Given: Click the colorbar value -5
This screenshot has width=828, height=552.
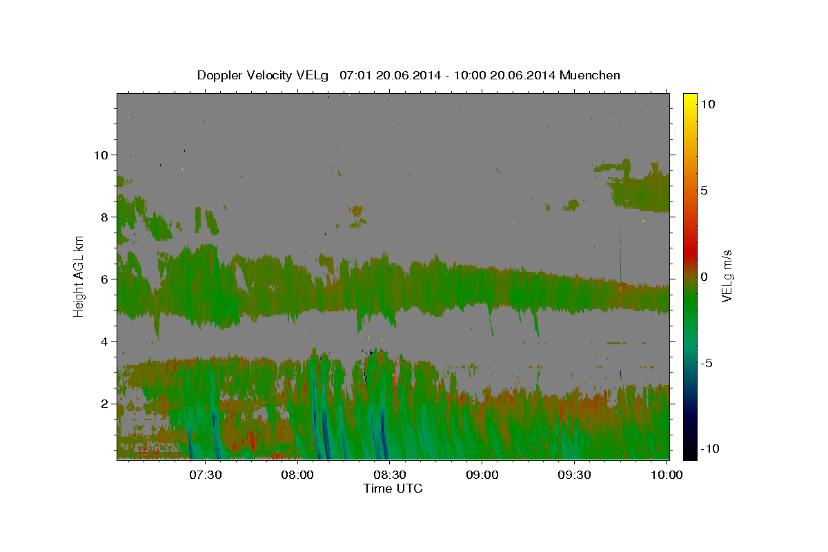Looking at the screenshot, I should pos(708,363).
